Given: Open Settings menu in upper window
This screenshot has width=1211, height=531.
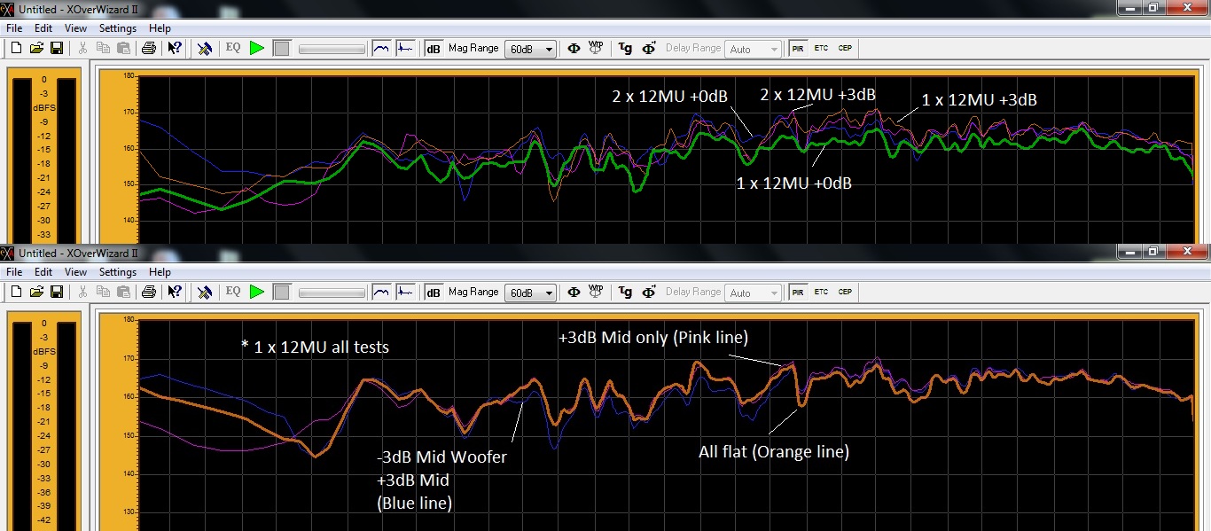Looking at the screenshot, I should tap(118, 28).
